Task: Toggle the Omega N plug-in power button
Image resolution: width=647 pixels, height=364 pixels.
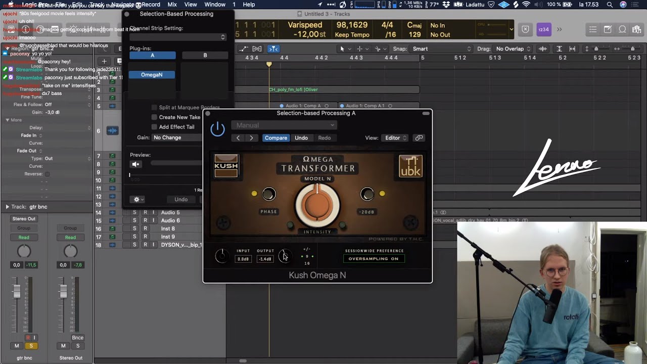Action: click(x=217, y=129)
